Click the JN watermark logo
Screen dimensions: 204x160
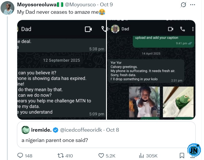click(194, 150)
